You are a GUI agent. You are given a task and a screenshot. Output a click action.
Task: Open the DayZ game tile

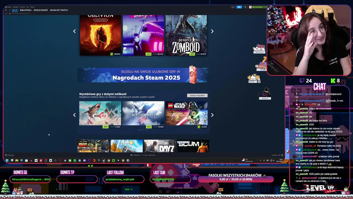(x=160, y=146)
